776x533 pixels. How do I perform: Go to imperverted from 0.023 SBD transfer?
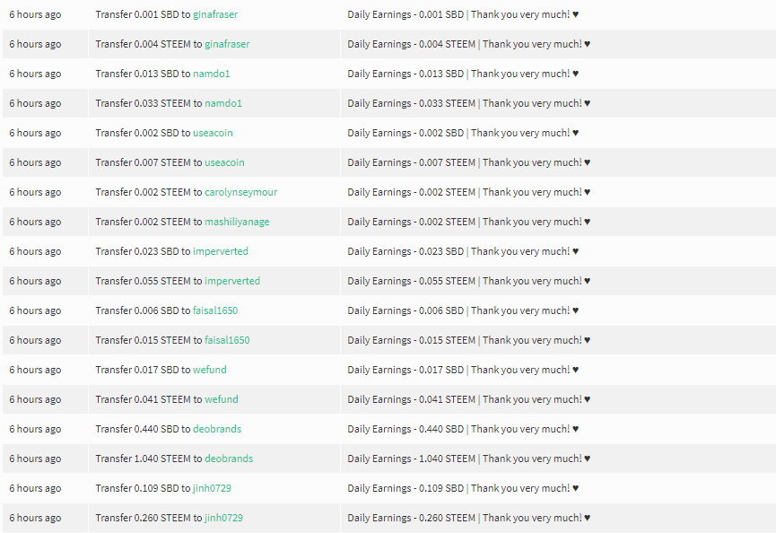click(x=221, y=251)
